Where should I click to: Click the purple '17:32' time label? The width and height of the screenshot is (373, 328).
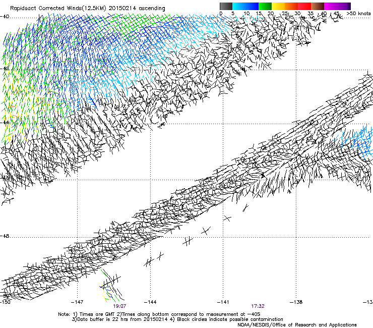click(258, 306)
